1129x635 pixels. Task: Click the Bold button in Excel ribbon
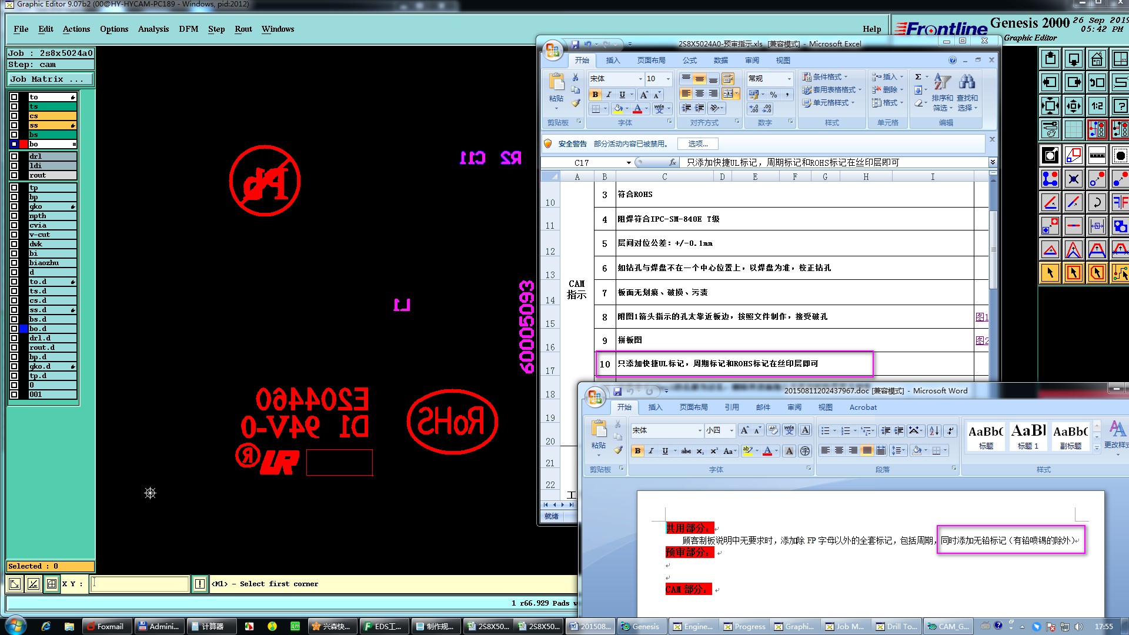pos(595,95)
